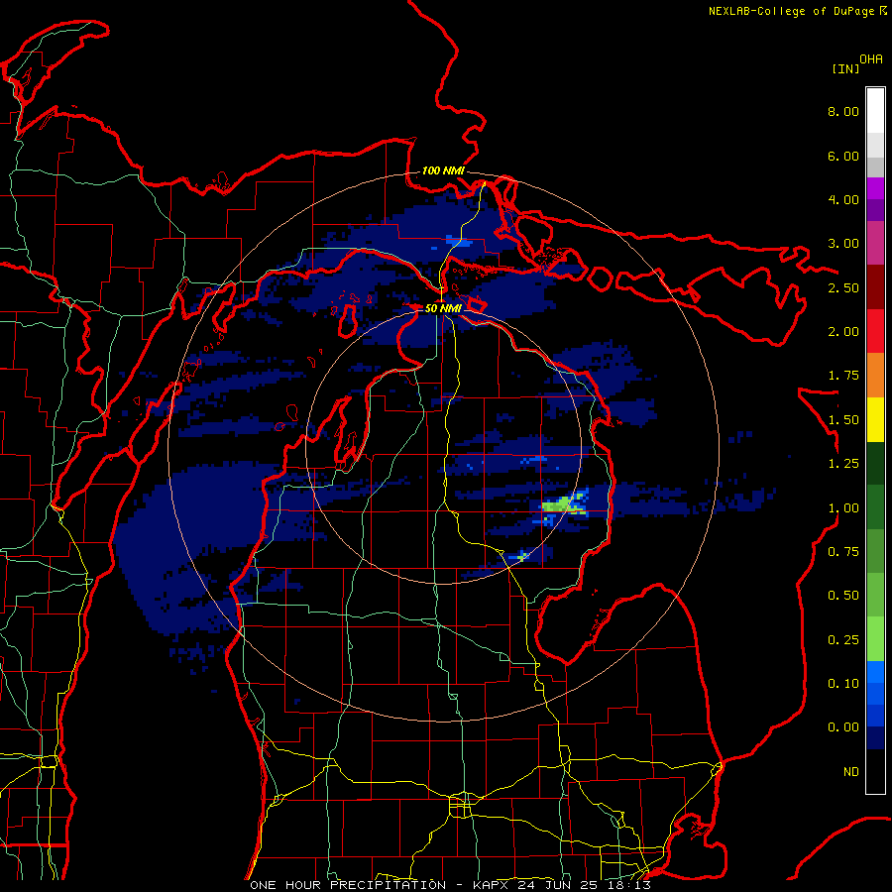This screenshot has height=892, width=892.
Task: Click the 0.75 legend value
Action: coord(843,552)
